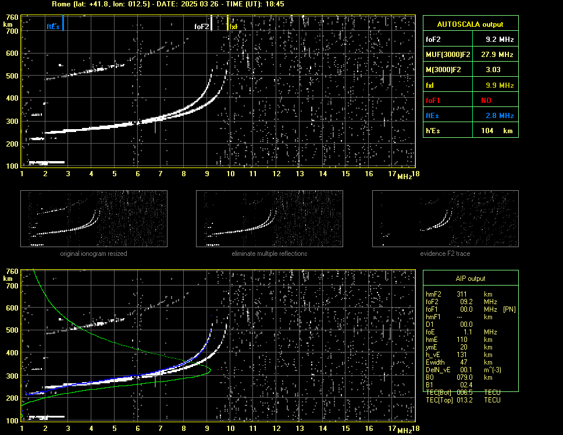This screenshot has height=435, width=563.
Task: Click the 'original ionogram resized' caption
Action: pos(94,254)
